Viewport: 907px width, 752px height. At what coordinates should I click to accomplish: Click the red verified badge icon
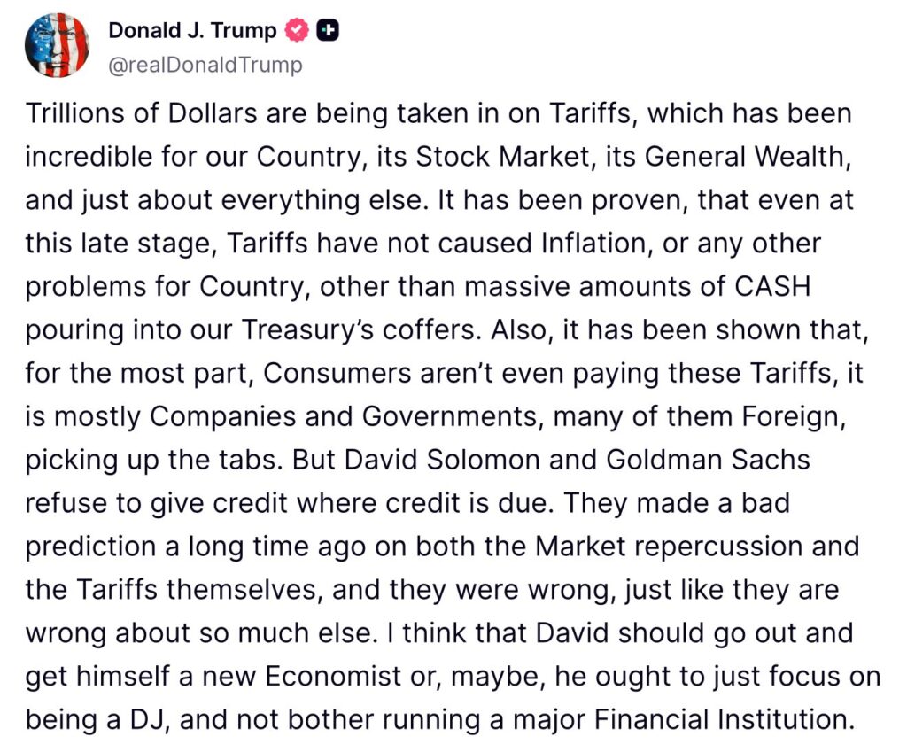(x=298, y=30)
